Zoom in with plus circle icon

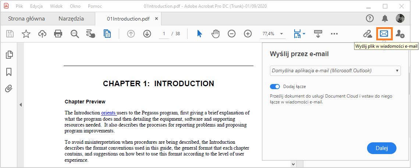tap(248, 34)
